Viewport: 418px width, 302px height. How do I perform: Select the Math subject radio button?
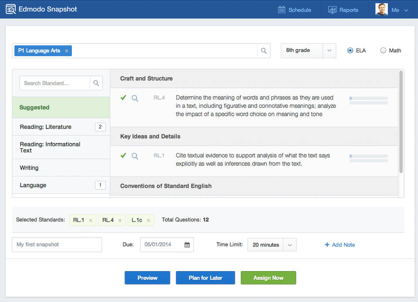tap(383, 51)
